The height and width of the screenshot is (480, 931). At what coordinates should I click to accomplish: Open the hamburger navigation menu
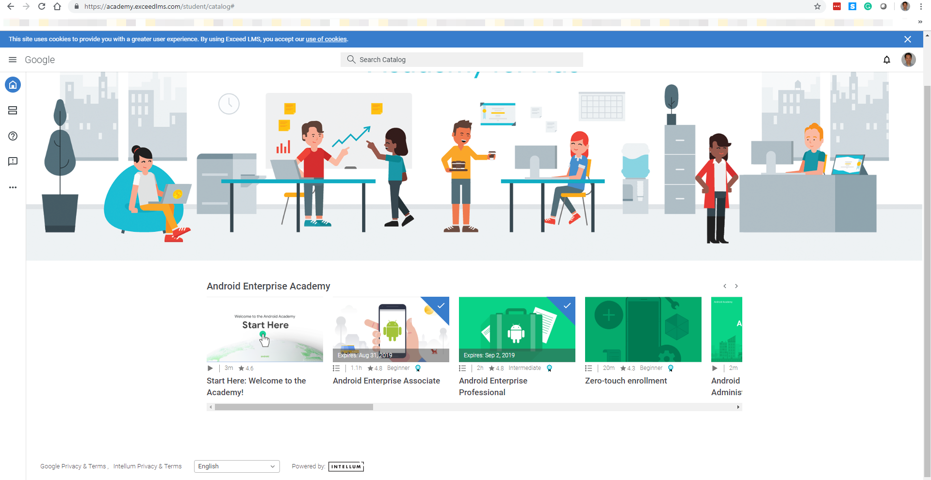pos(13,60)
